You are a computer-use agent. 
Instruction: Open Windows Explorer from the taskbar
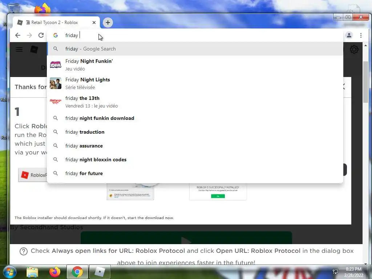[32, 272]
